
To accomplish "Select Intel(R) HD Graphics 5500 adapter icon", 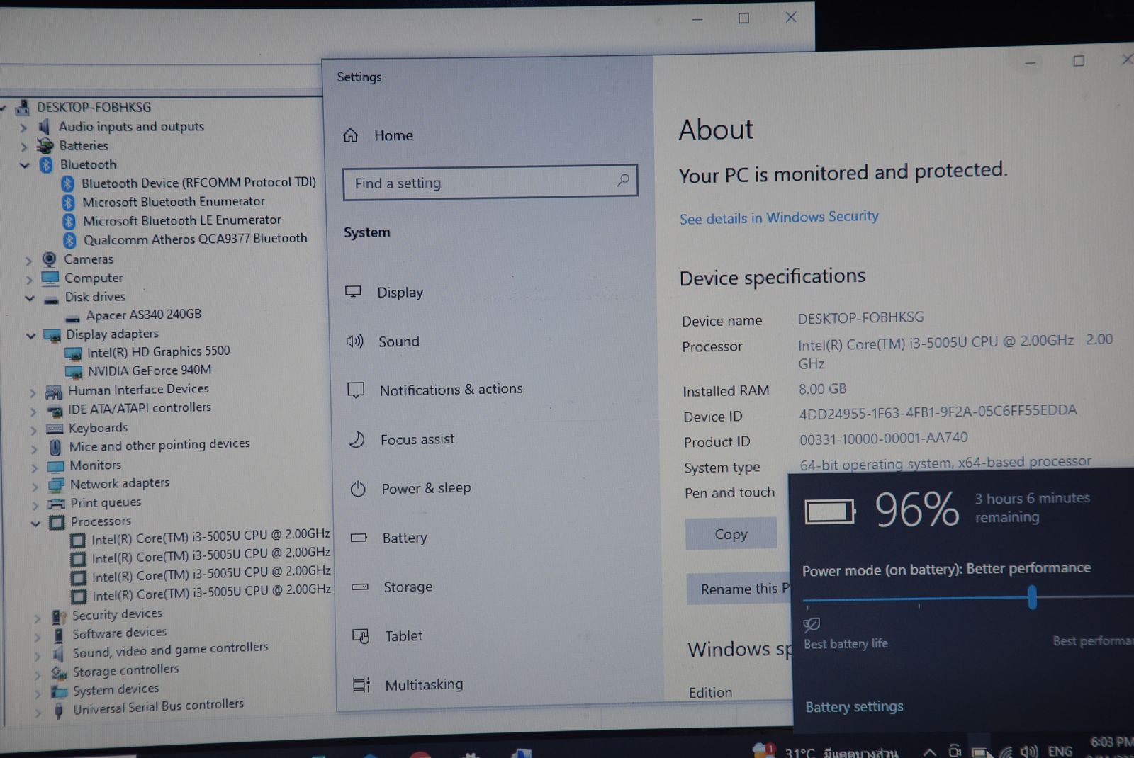I will pyautogui.click(x=74, y=353).
